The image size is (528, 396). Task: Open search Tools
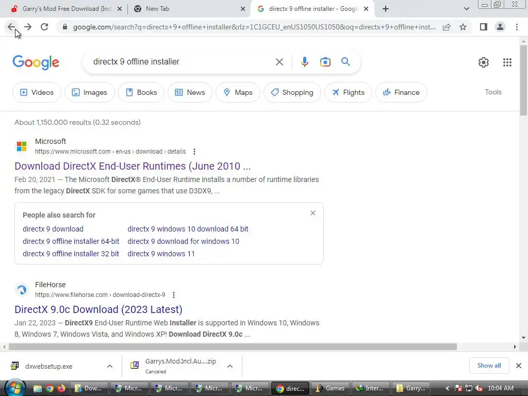493,92
